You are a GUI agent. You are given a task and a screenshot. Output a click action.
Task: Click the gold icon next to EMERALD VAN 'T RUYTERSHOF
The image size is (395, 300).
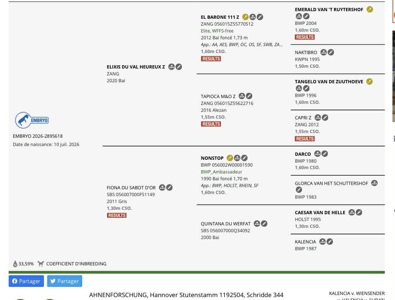(x=370, y=9)
